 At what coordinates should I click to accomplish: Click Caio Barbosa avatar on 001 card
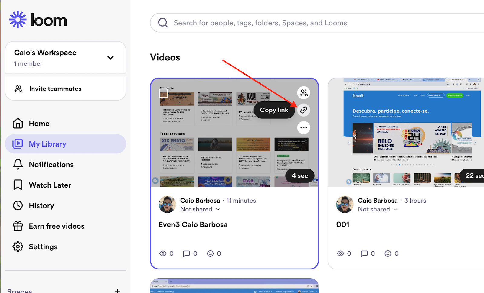pyautogui.click(x=345, y=204)
